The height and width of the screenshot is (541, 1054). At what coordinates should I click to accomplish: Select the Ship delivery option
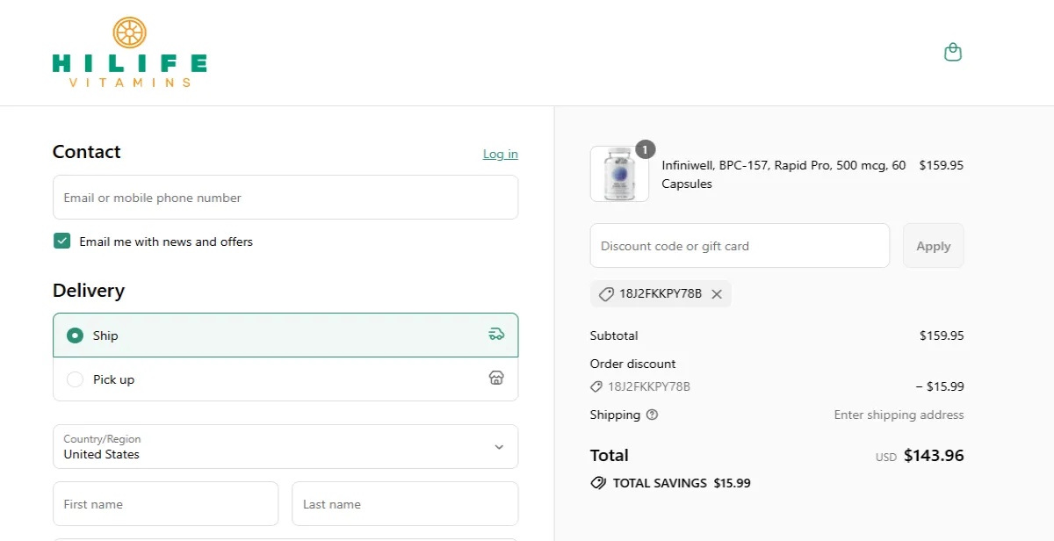(x=285, y=335)
